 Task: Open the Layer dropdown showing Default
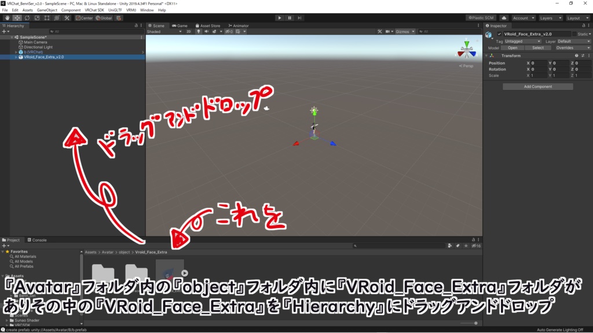tap(573, 42)
